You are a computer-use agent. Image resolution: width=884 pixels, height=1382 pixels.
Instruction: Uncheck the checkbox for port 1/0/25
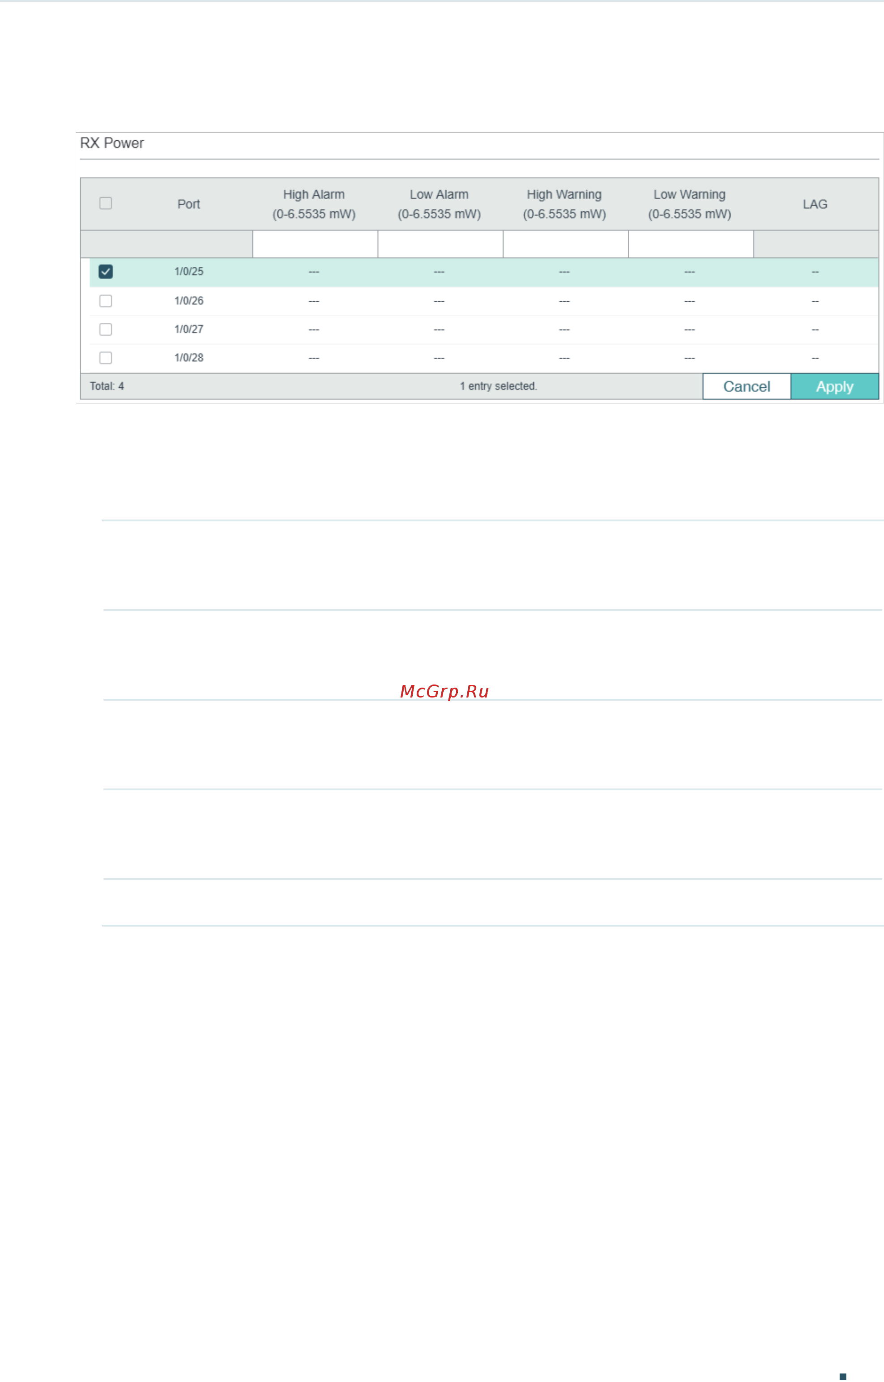(106, 272)
